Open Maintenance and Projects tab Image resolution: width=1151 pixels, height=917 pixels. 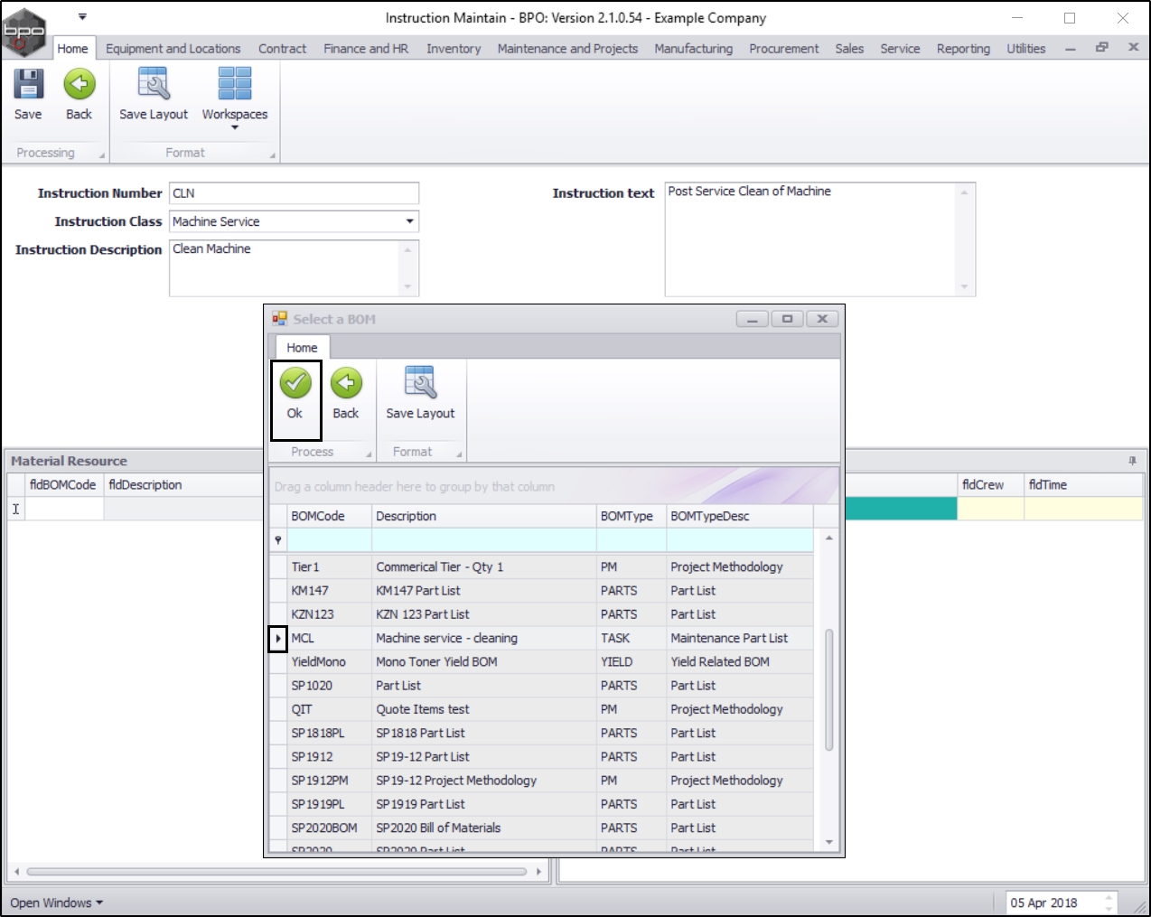coord(567,49)
